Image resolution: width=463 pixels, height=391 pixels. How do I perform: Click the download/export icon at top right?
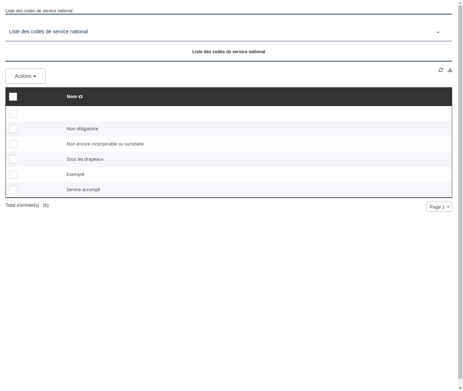(x=450, y=70)
